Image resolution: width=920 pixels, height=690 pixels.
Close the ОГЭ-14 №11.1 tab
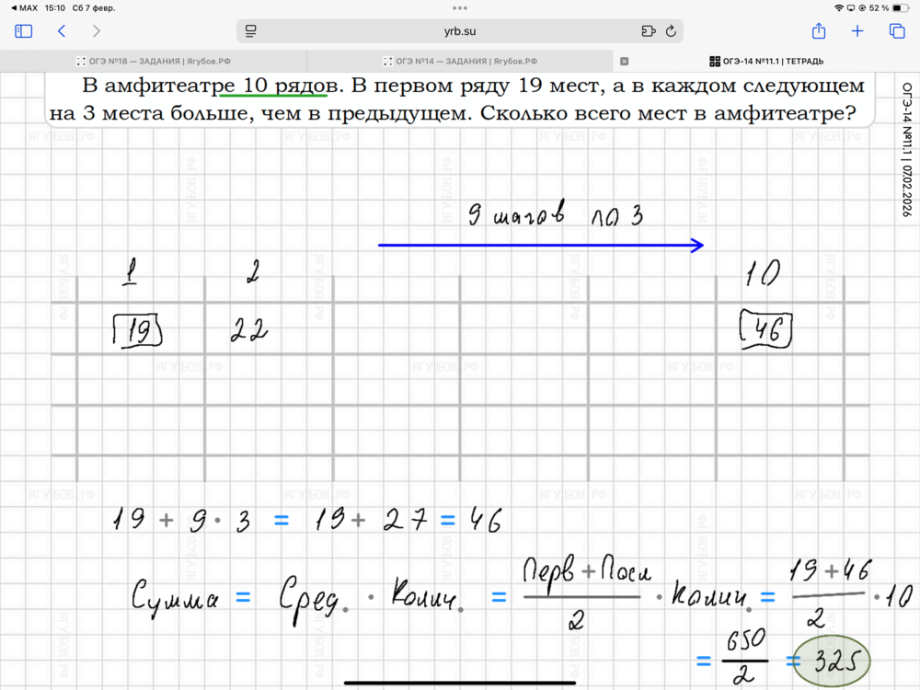(x=625, y=62)
